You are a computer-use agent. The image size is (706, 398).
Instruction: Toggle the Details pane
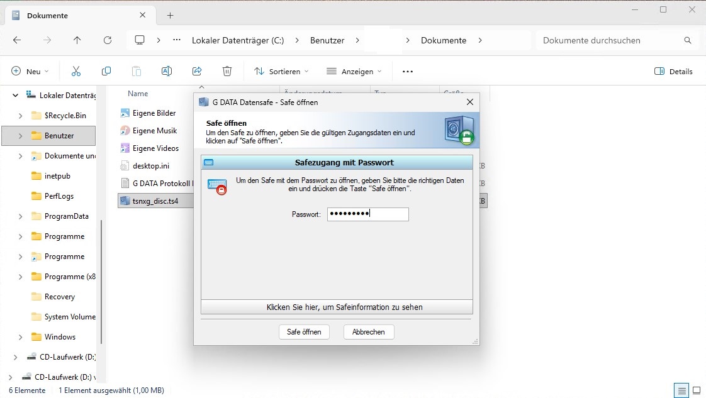673,71
